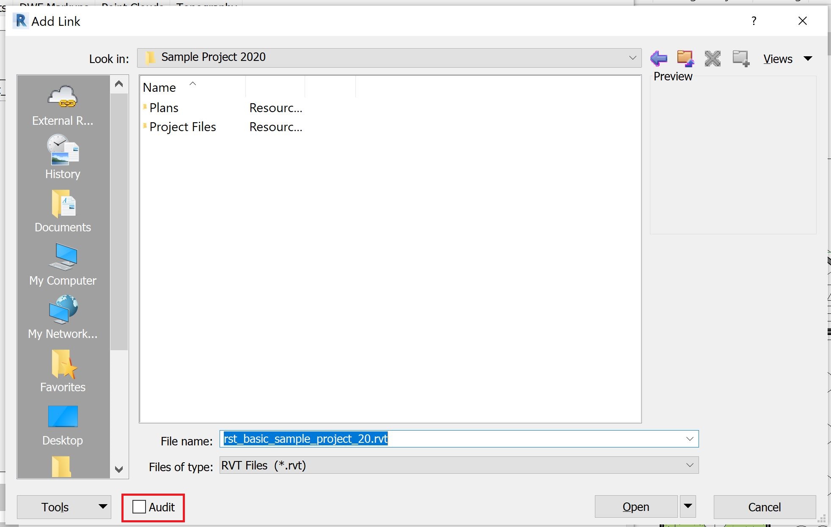
Task: Click the Cancel button
Action: (x=764, y=507)
